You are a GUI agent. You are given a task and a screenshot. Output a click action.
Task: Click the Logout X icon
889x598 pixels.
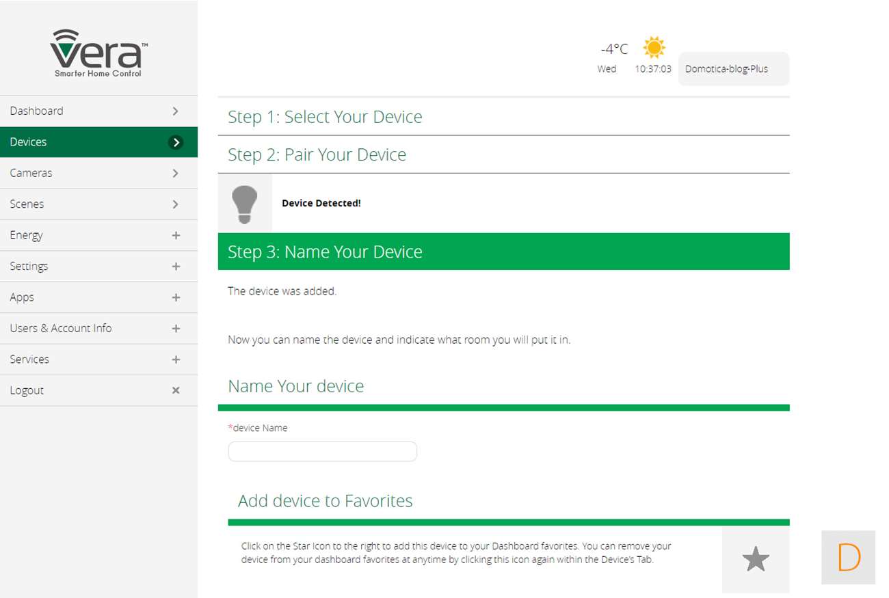pos(176,390)
